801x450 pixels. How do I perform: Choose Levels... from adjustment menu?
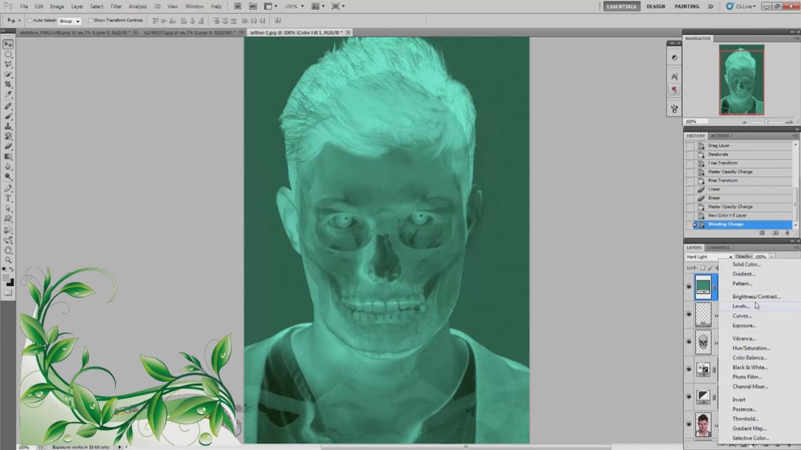pos(741,306)
